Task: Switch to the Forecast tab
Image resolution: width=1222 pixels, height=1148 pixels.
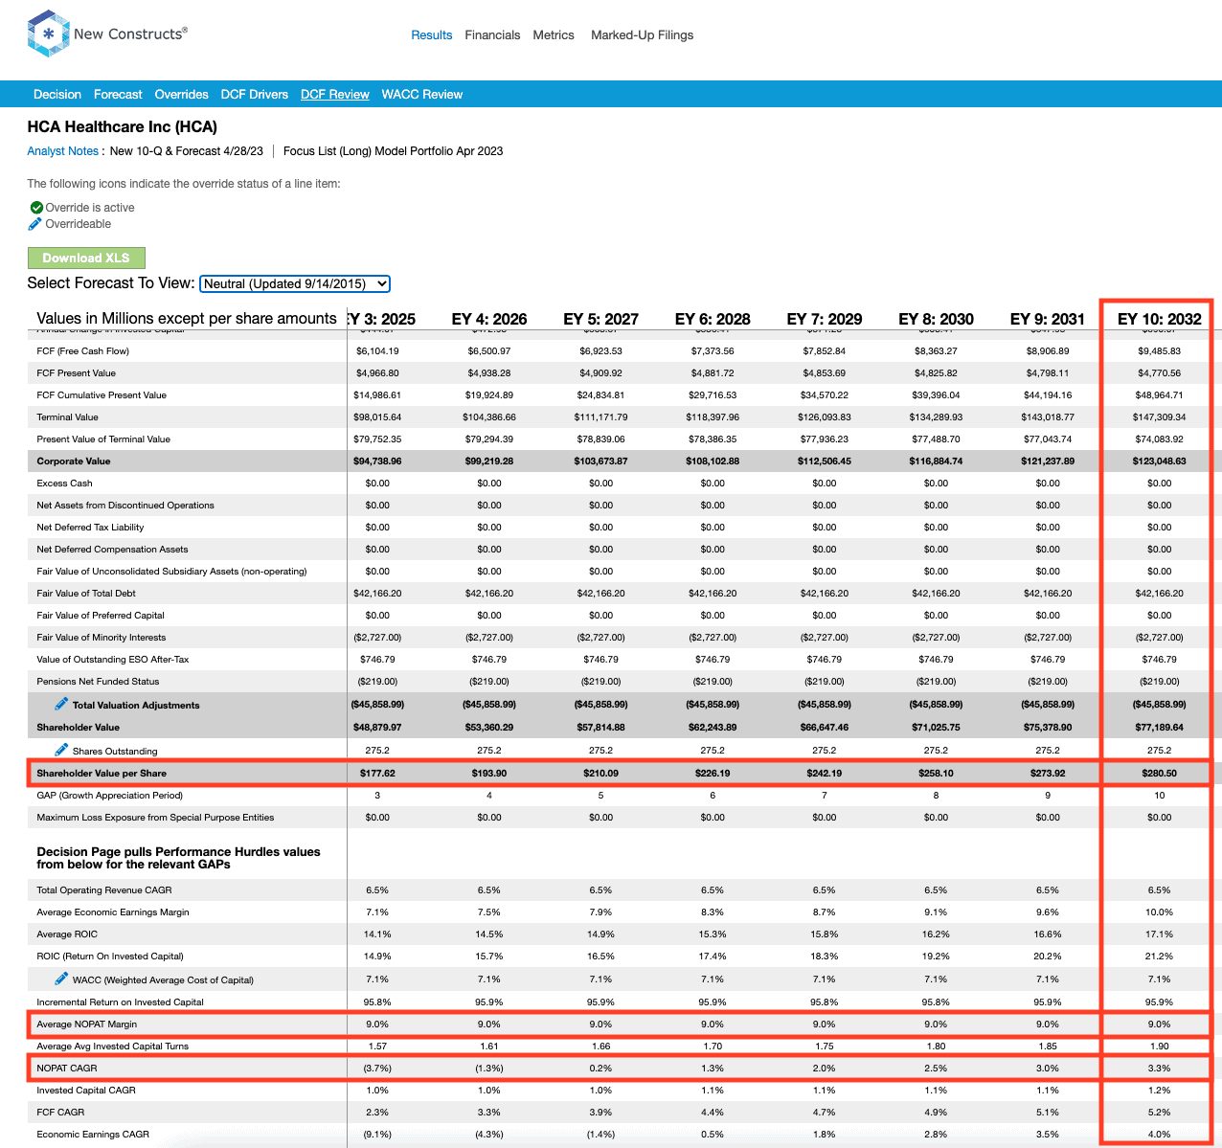Action: (x=118, y=95)
